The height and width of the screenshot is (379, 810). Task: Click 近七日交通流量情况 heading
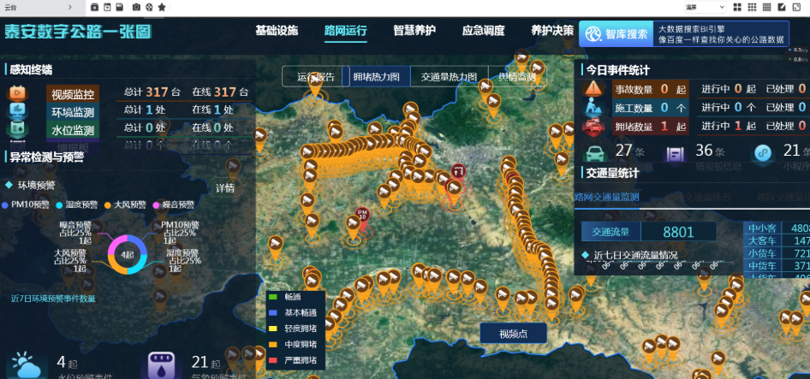[x=635, y=255]
